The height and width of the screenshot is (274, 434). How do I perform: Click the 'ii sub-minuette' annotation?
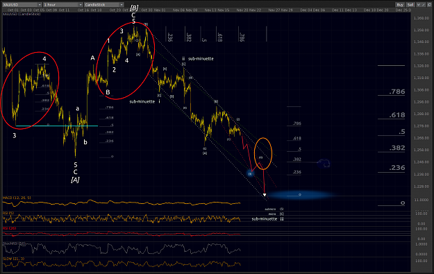pyautogui.click(x=198, y=59)
